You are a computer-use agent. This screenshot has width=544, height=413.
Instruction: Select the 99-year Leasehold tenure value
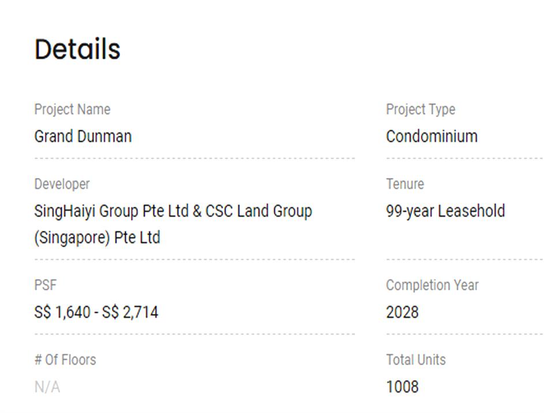pyautogui.click(x=445, y=211)
